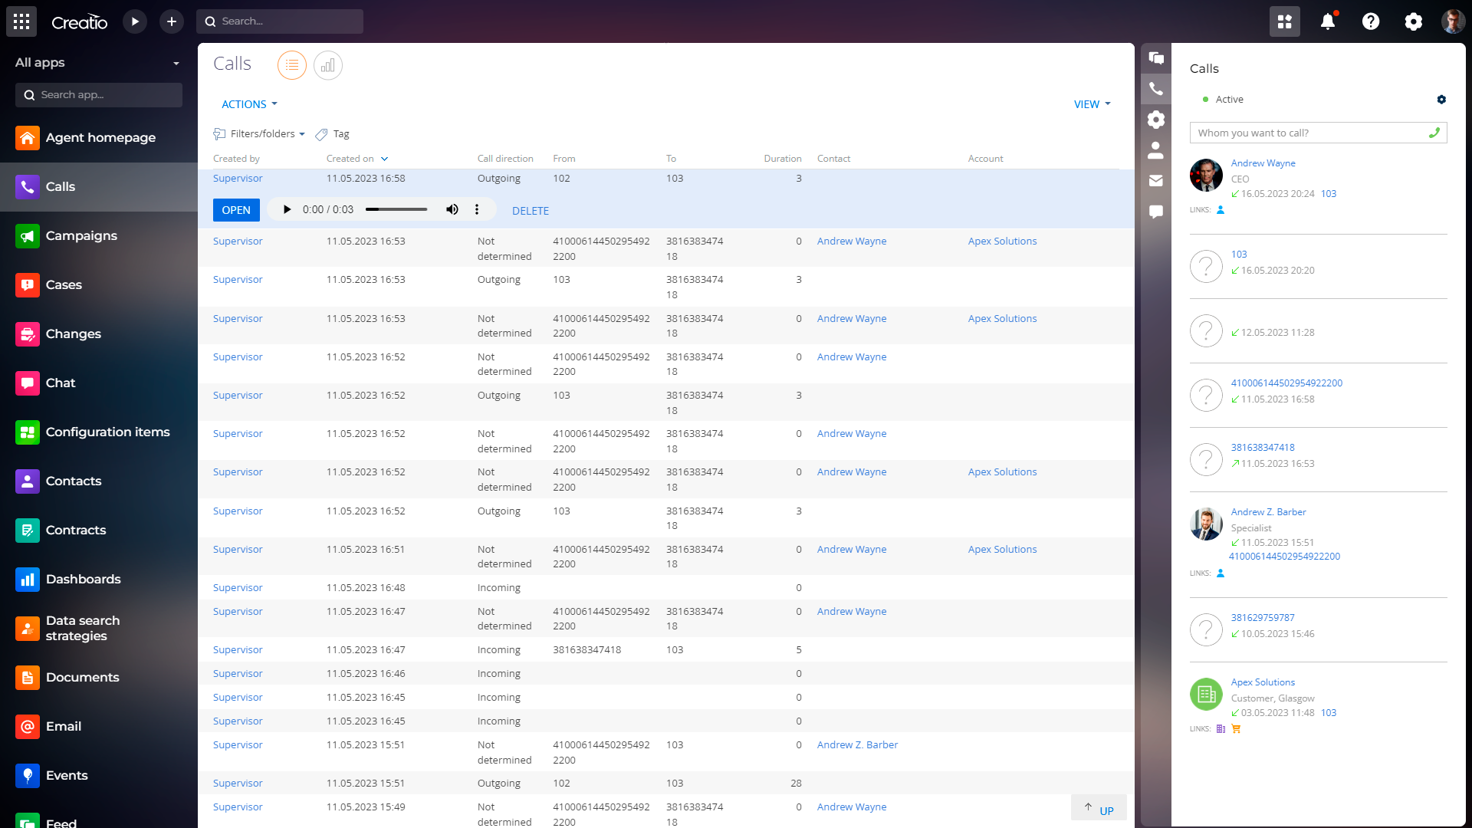Open calls panel settings cog icon

1441,100
